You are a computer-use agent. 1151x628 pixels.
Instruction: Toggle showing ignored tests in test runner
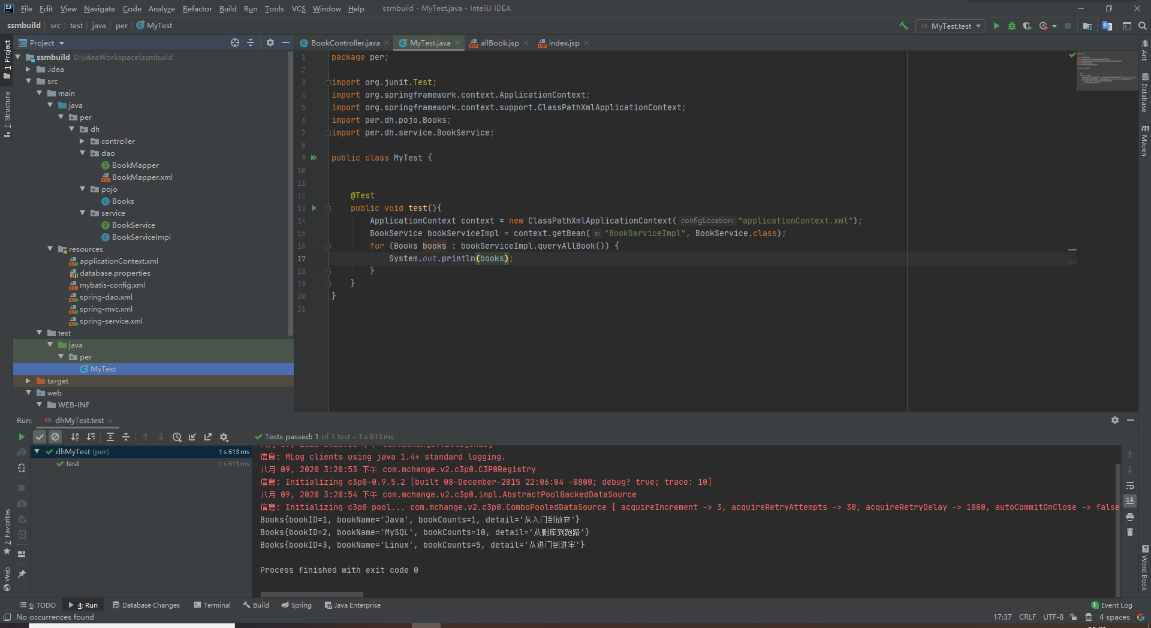(55, 437)
